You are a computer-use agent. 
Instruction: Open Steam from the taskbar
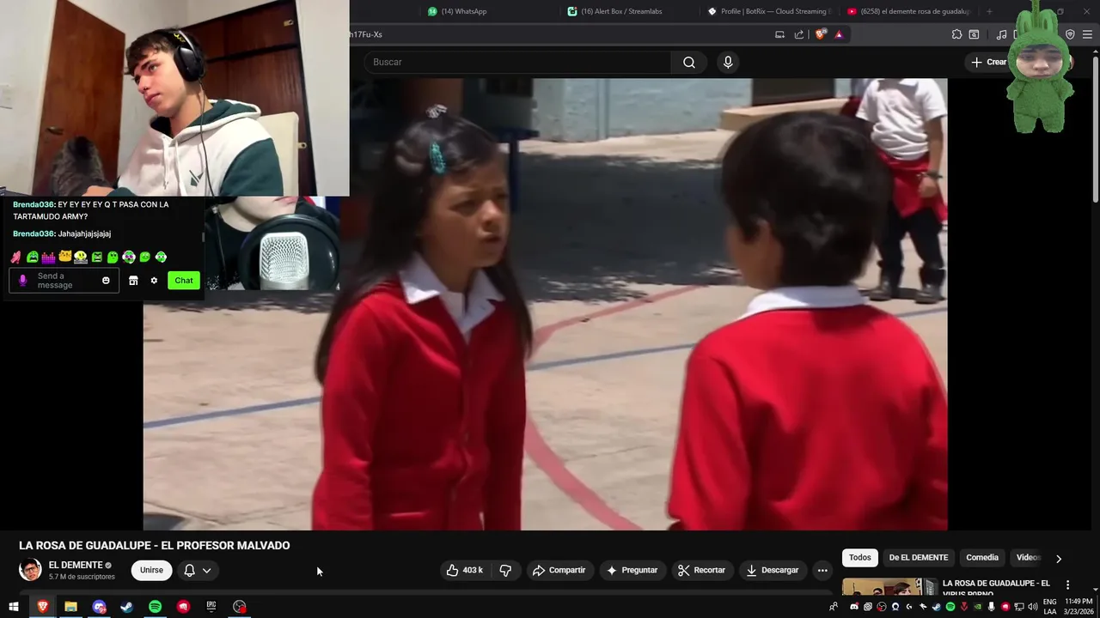point(126,607)
